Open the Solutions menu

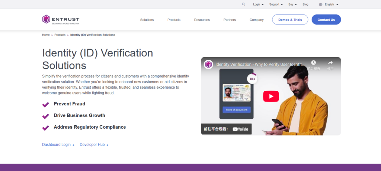point(147,20)
